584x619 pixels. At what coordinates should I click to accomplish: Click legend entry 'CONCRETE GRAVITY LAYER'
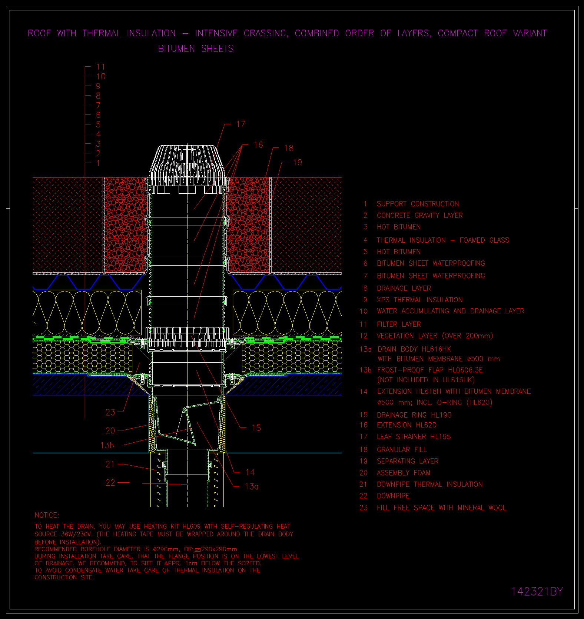point(420,216)
